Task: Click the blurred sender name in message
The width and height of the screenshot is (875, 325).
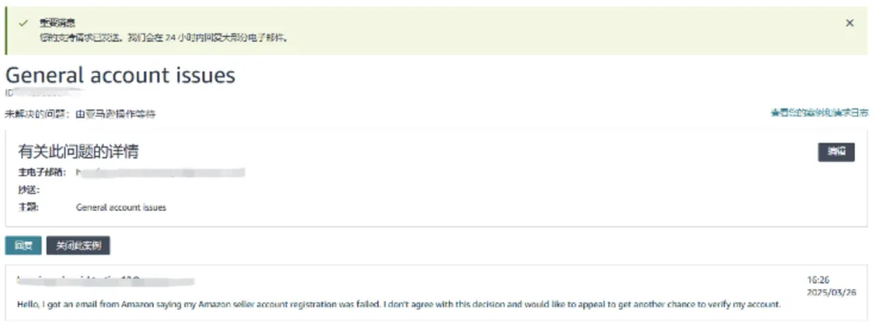Action: coord(106,280)
